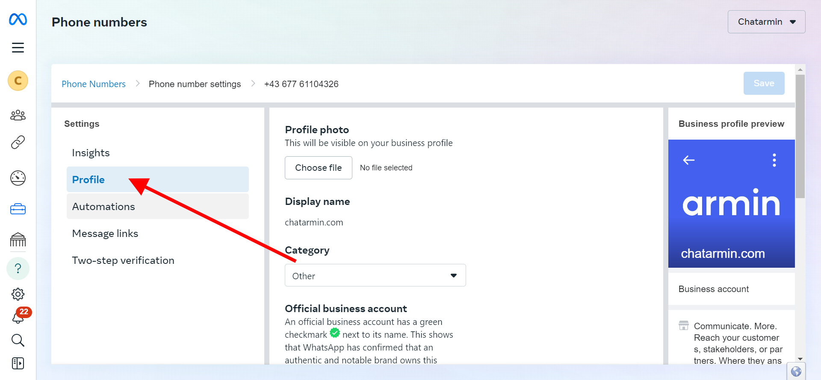Open the hamburger menu in sidebar
This screenshot has width=821, height=380.
click(18, 47)
